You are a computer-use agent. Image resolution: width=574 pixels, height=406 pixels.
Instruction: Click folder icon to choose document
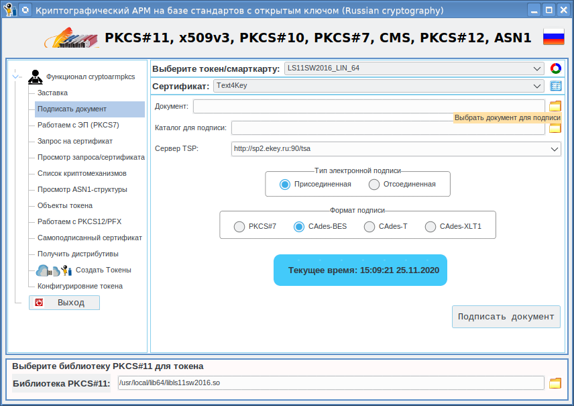pos(555,106)
